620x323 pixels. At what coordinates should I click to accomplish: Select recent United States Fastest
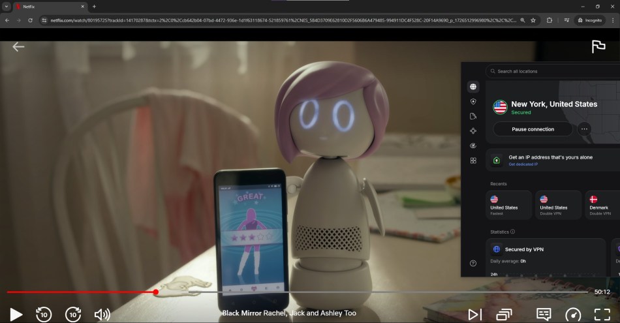[x=508, y=205]
